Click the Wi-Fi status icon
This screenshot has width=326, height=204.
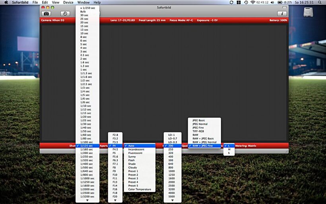[x=252, y=2]
